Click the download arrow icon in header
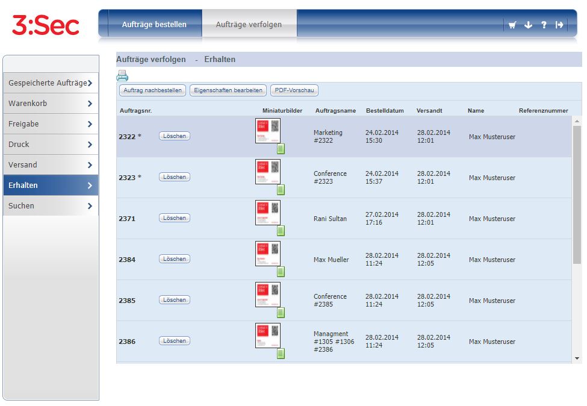Image resolution: width=587 pixels, height=406 pixels. [528, 25]
